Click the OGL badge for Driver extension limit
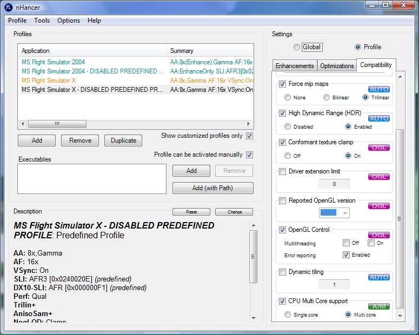This screenshot has height=335, width=419. tap(379, 176)
